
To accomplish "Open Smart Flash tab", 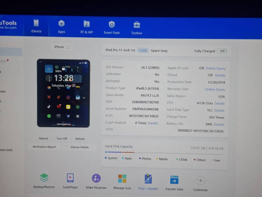I will [112, 28].
